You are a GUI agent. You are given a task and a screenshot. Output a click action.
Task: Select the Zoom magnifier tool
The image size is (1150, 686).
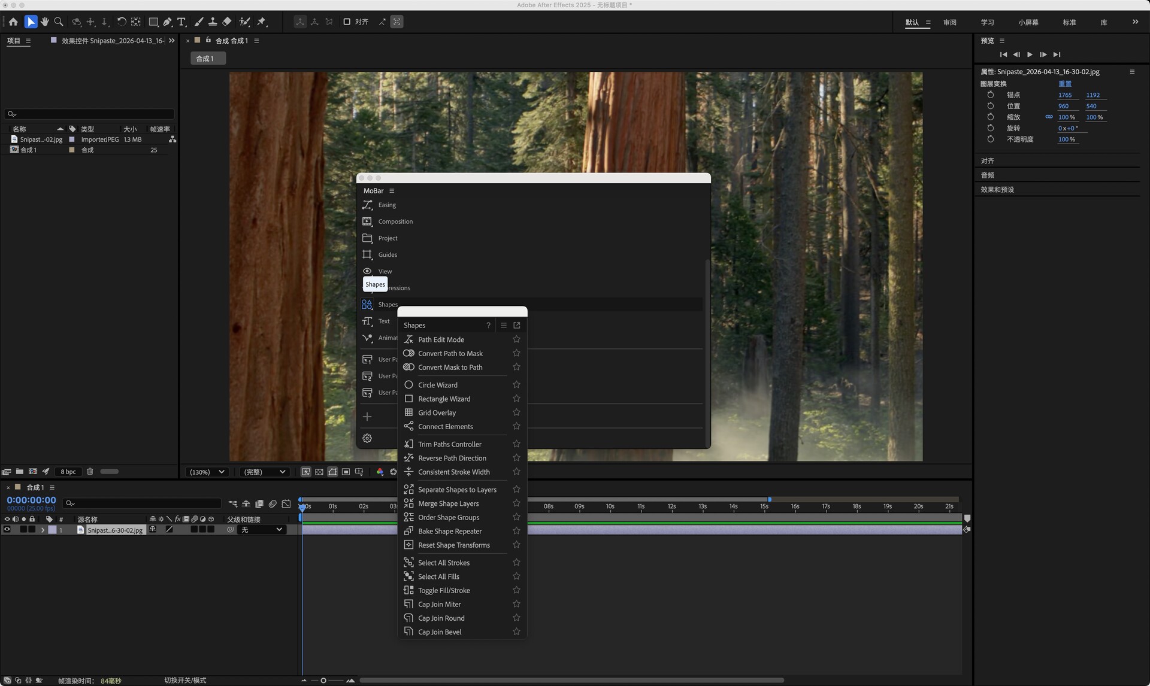tap(59, 22)
